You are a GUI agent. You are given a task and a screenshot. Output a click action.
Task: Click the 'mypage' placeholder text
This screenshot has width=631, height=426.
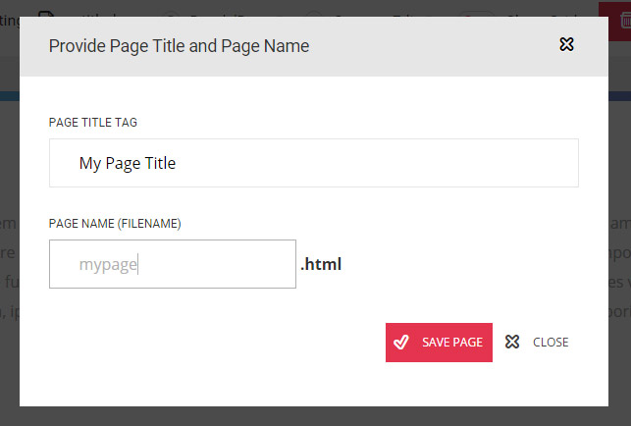(108, 264)
